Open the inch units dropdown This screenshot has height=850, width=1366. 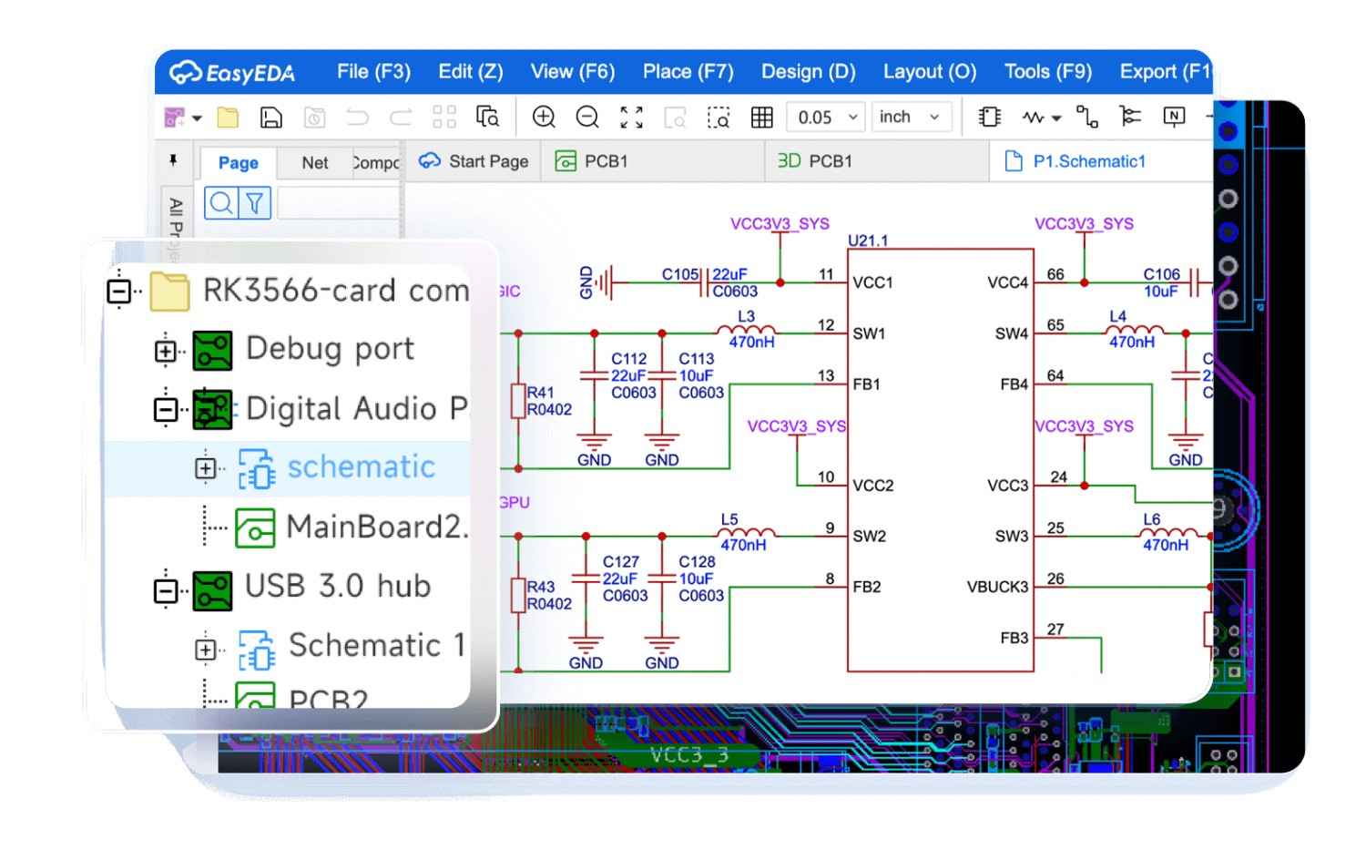[x=910, y=117]
